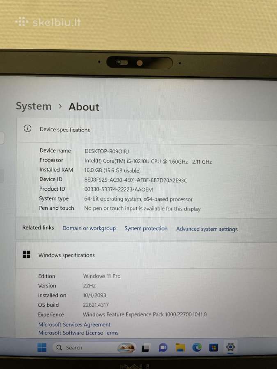Select Windows Feature Experience Pack text

pyautogui.click(x=144, y=314)
